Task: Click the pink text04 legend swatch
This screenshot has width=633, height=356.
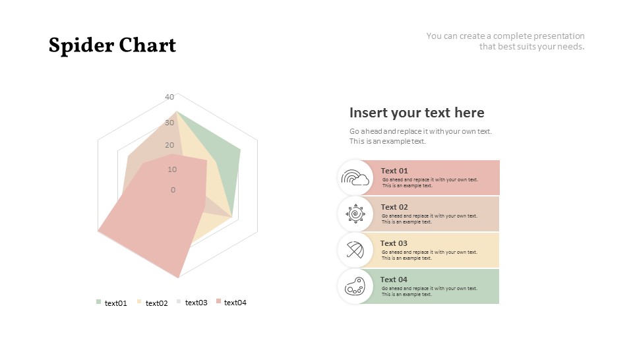Action: pyautogui.click(x=218, y=301)
